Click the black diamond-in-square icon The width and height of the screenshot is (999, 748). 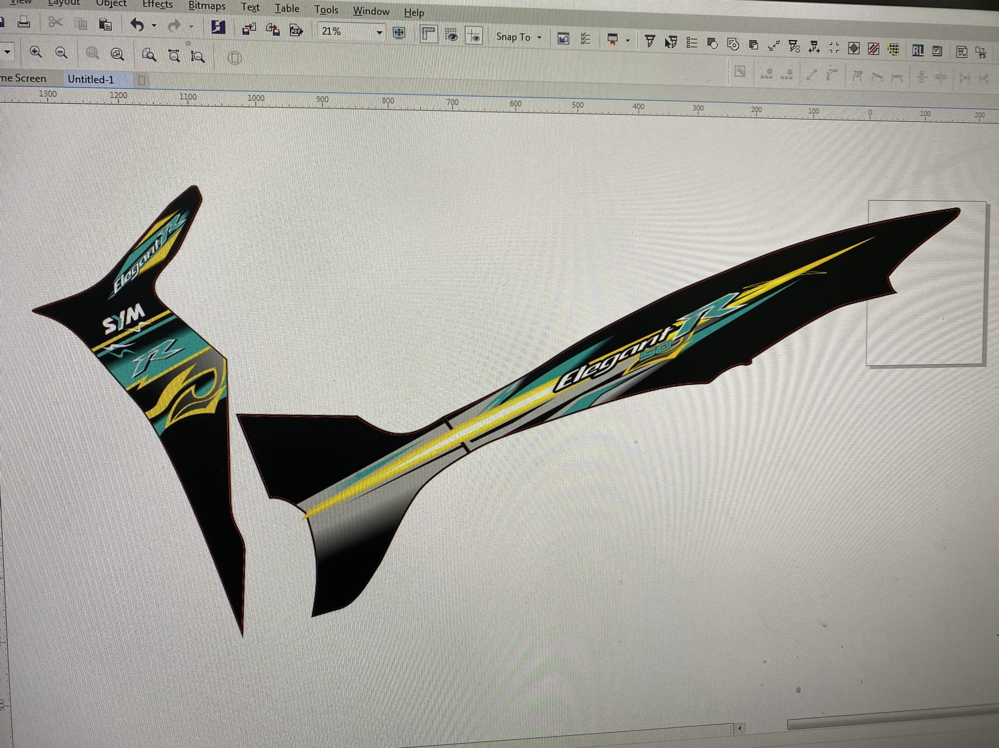[x=854, y=48]
